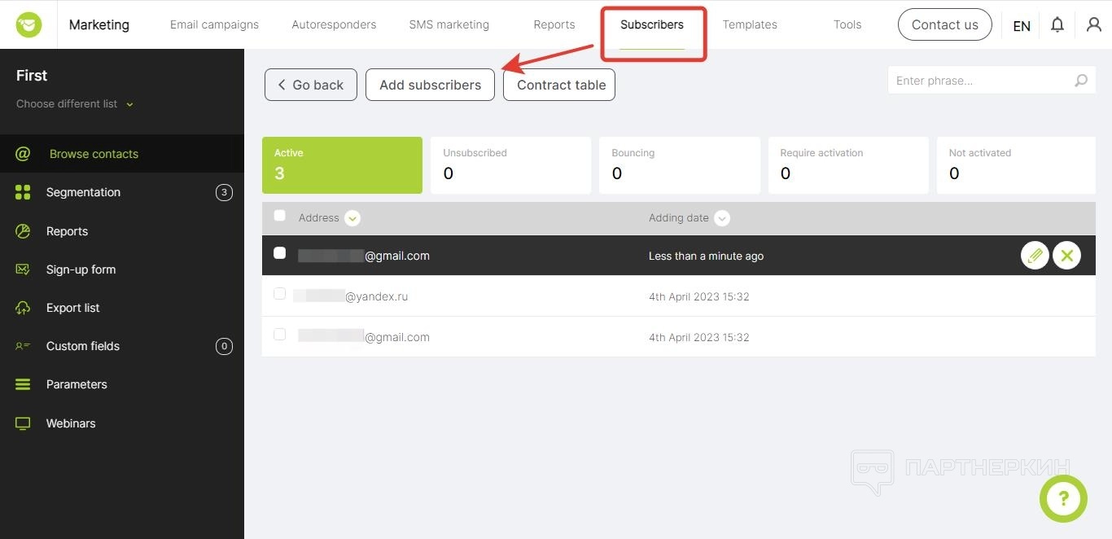Click the Export list cloud icon
The height and width of the screenshot is (539, 1112).
(x=23, y=308)
